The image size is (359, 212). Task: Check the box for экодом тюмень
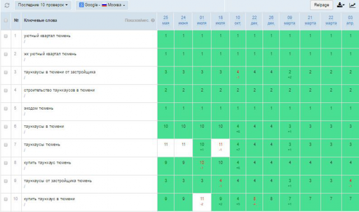(x=6, y=109)
